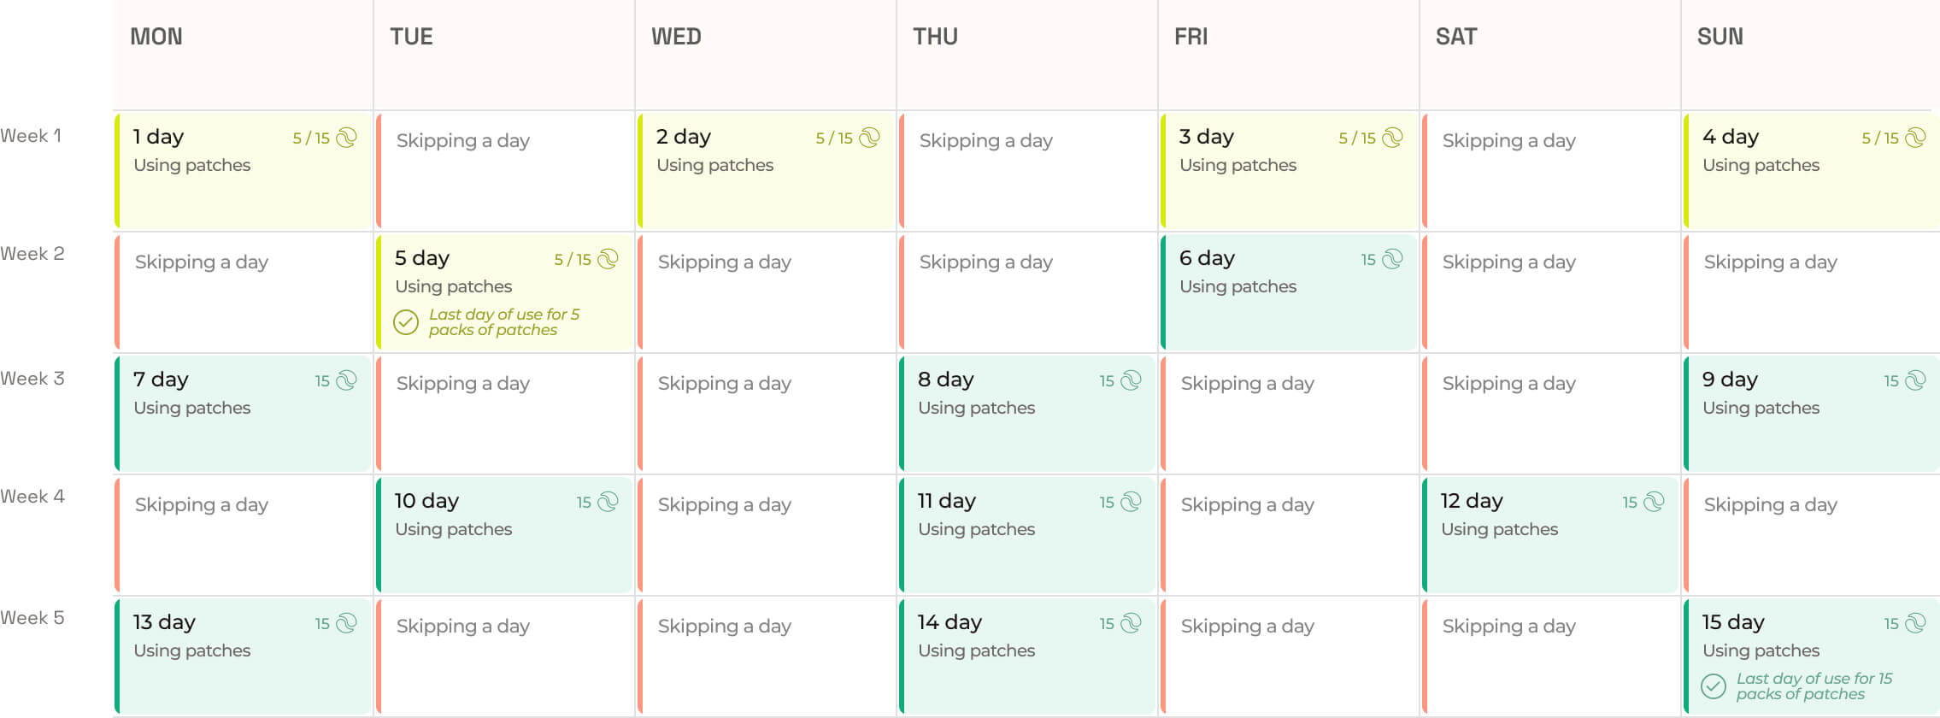Screen dimensions: 1940x718
Task: Click the patch icon on 9 day cell
Action: pos(1915,380)
